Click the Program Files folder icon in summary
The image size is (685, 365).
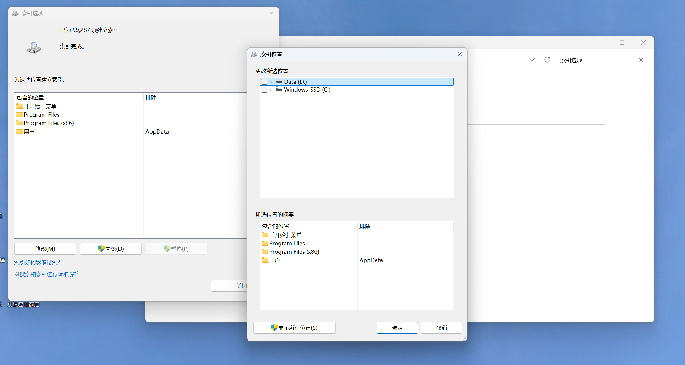[265, 243]
